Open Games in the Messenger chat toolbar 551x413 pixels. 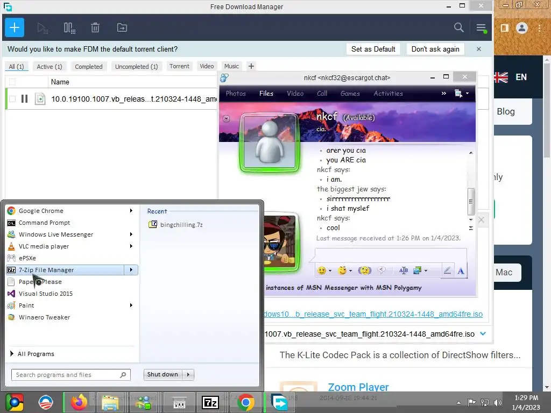pyautogui.click(x=350, y=94)
